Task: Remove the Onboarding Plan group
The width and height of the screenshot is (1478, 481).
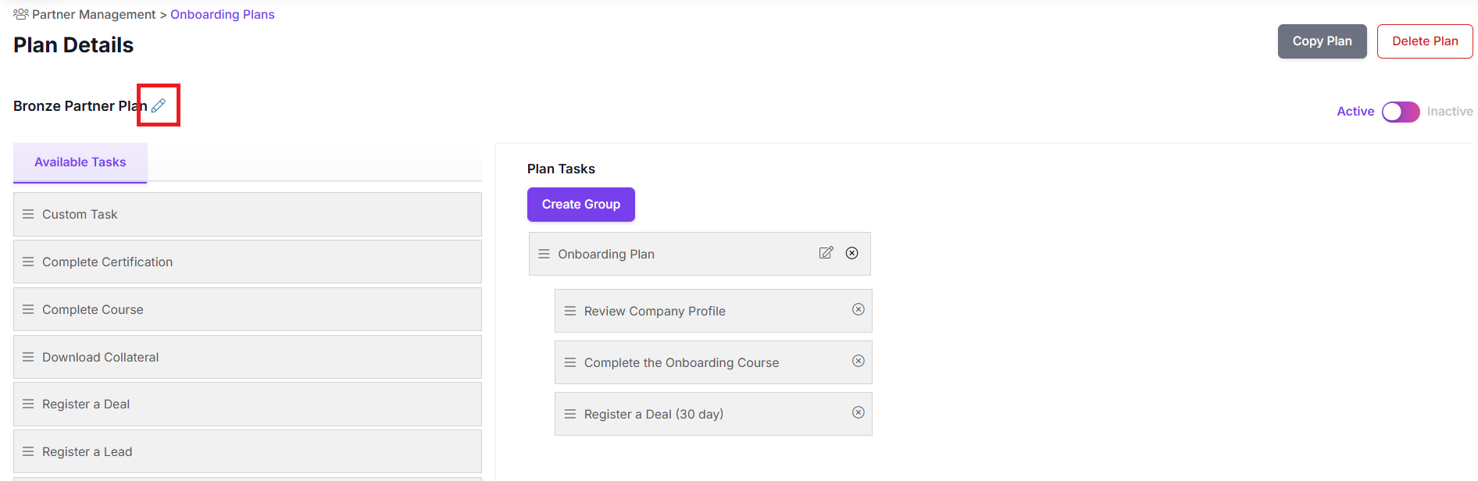Action: tap(852, 253)
